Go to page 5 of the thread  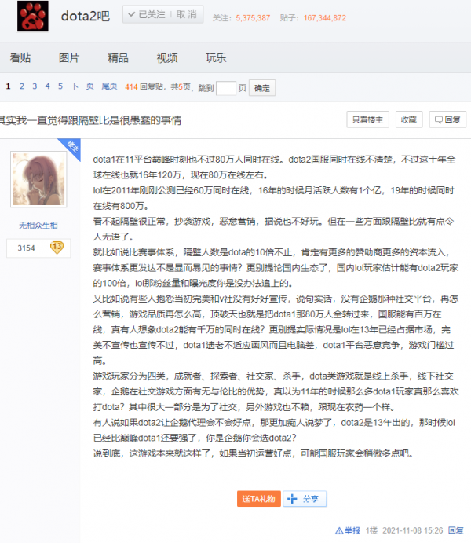[x=60, y=86]
